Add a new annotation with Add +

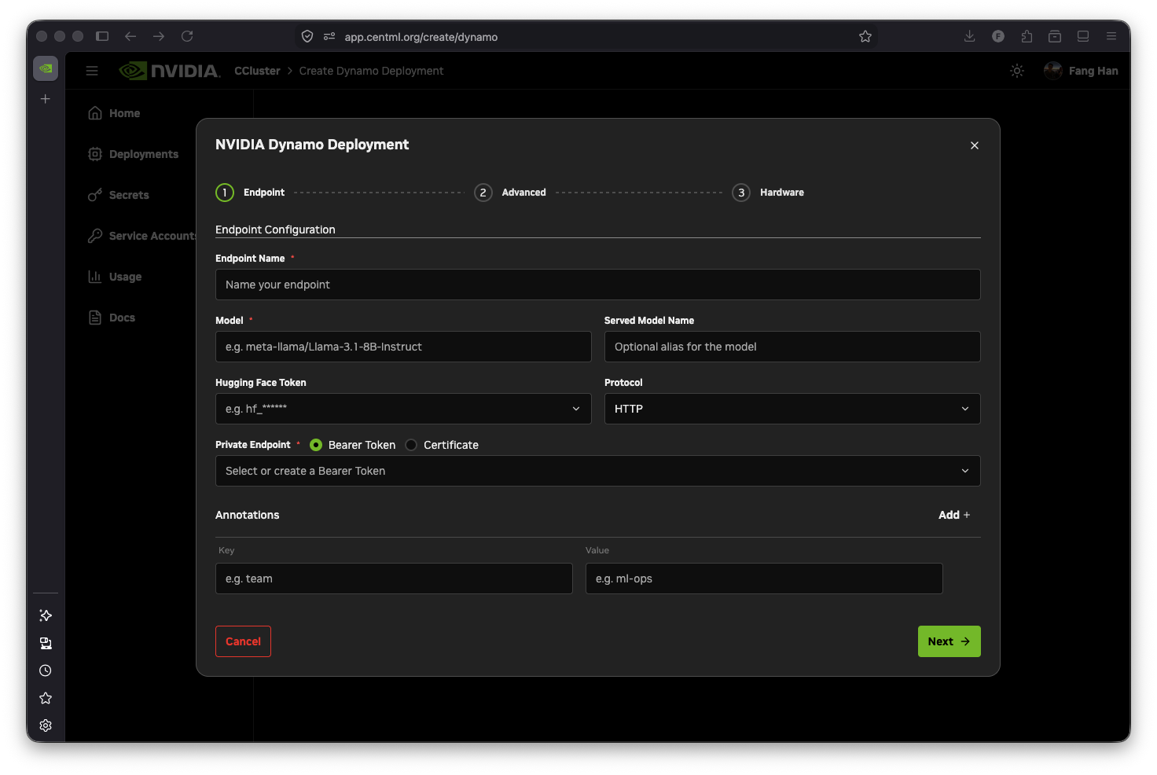point(954,515)
